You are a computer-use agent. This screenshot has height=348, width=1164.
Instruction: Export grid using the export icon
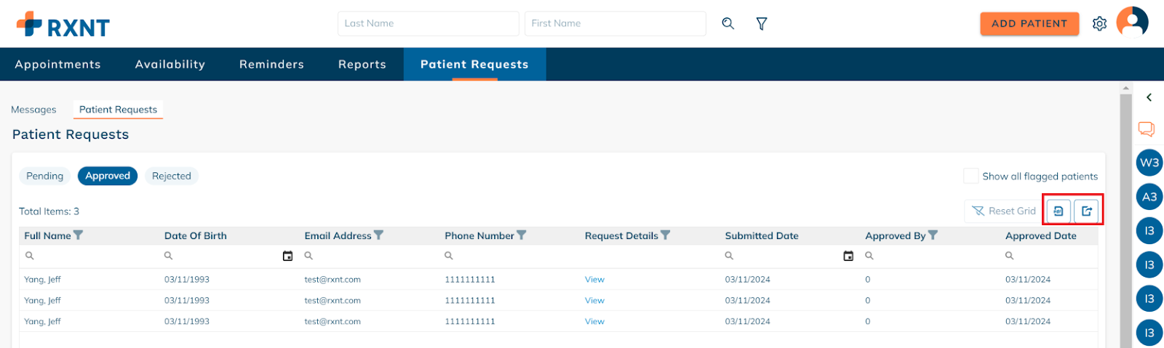[1086, 211]
